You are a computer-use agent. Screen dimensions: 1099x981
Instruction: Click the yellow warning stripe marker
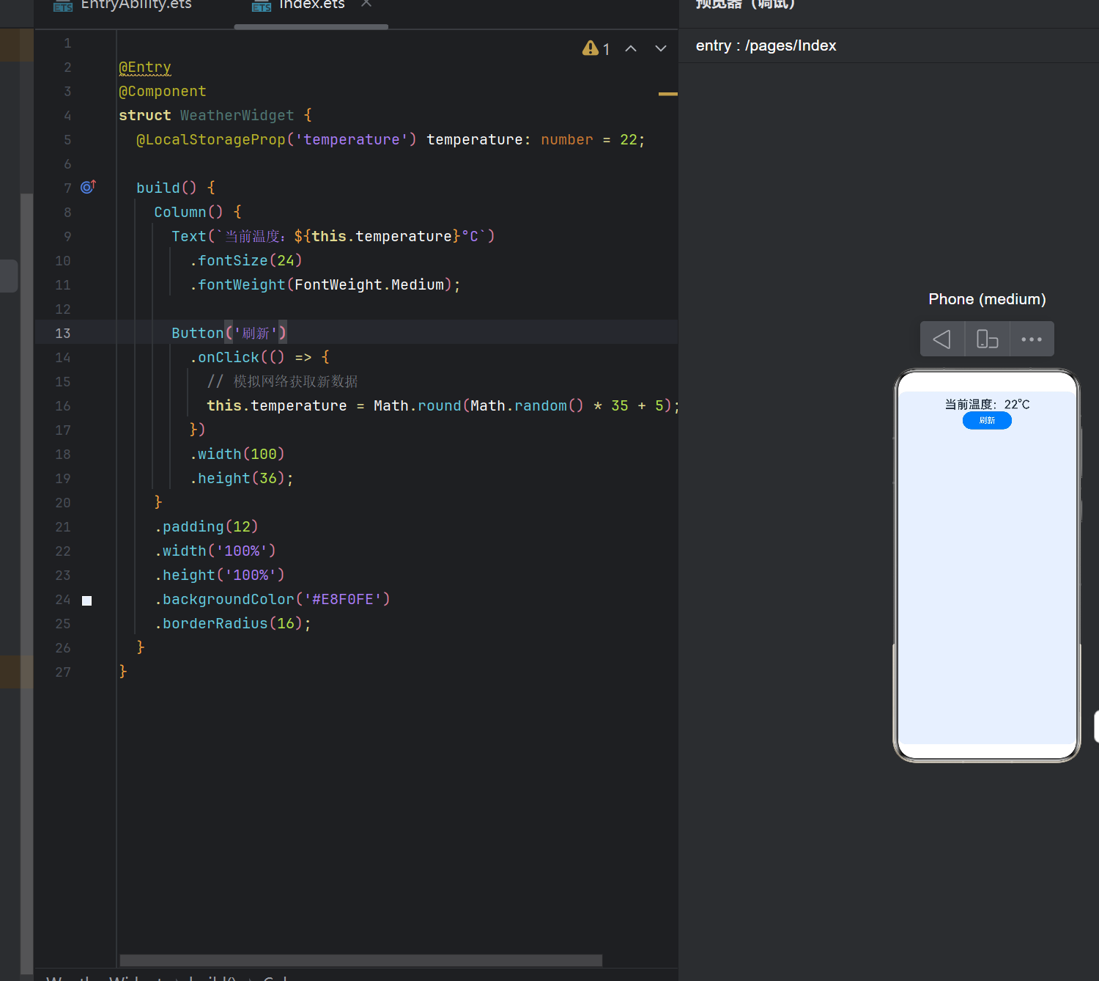[667, 94]
